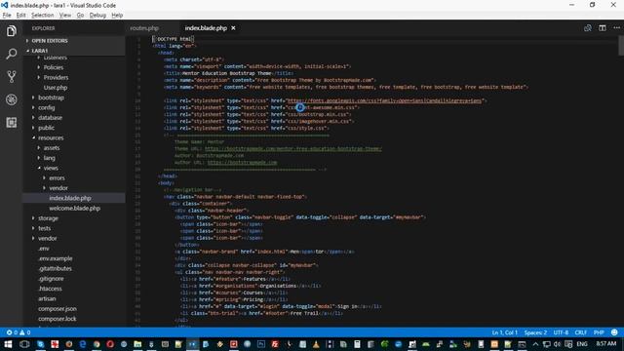
Task: Change indentation via Spaces: 2
Action: [535, 332]
